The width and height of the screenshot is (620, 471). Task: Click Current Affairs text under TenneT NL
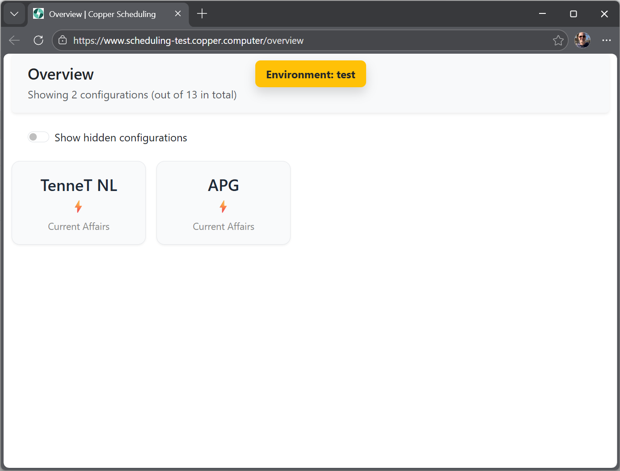[x=79, y=226]
